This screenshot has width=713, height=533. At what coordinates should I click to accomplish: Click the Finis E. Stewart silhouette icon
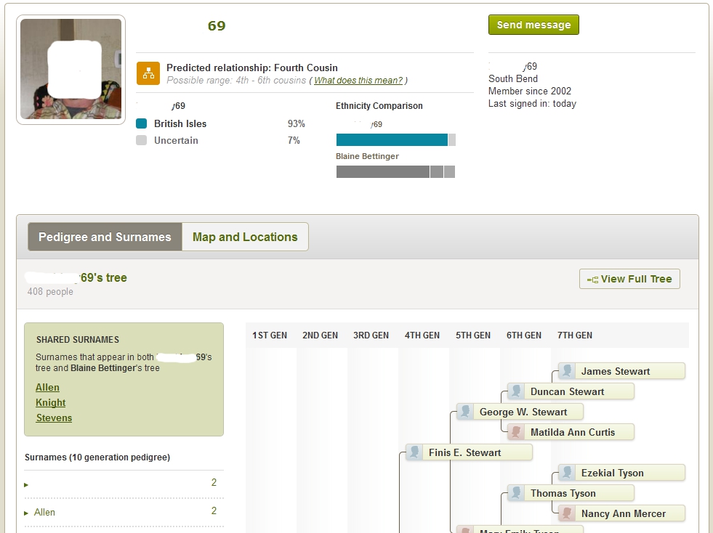pyautogui.click(x=414, y=452)
